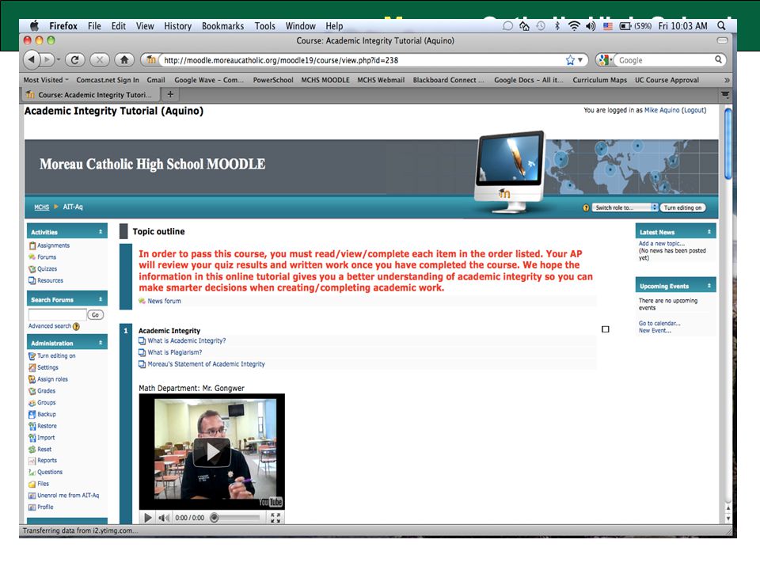Open the Tools menu
This screenshot has height=570, width=760.
point(264,26)
